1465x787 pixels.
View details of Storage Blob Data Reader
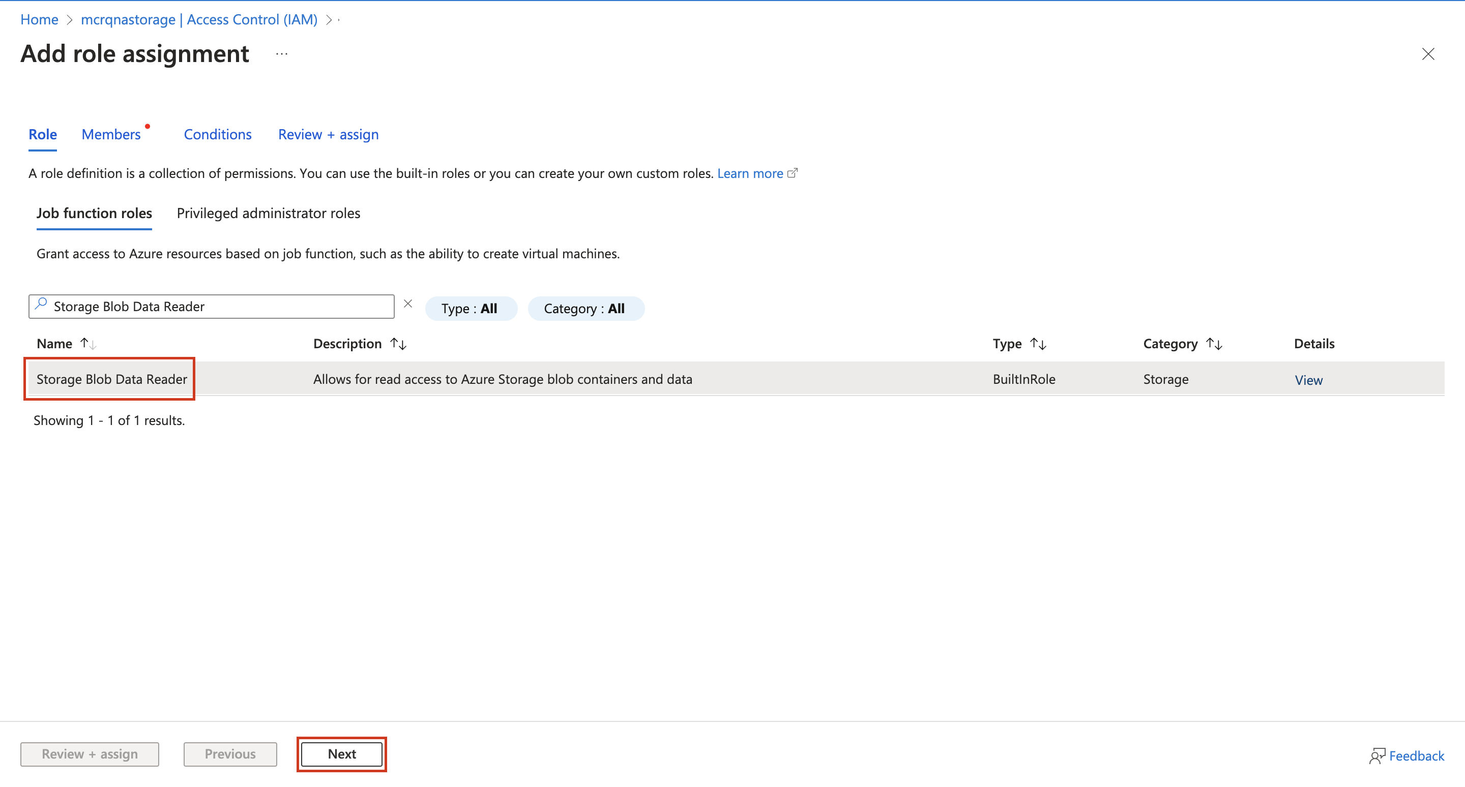(x=1309, y=380)
